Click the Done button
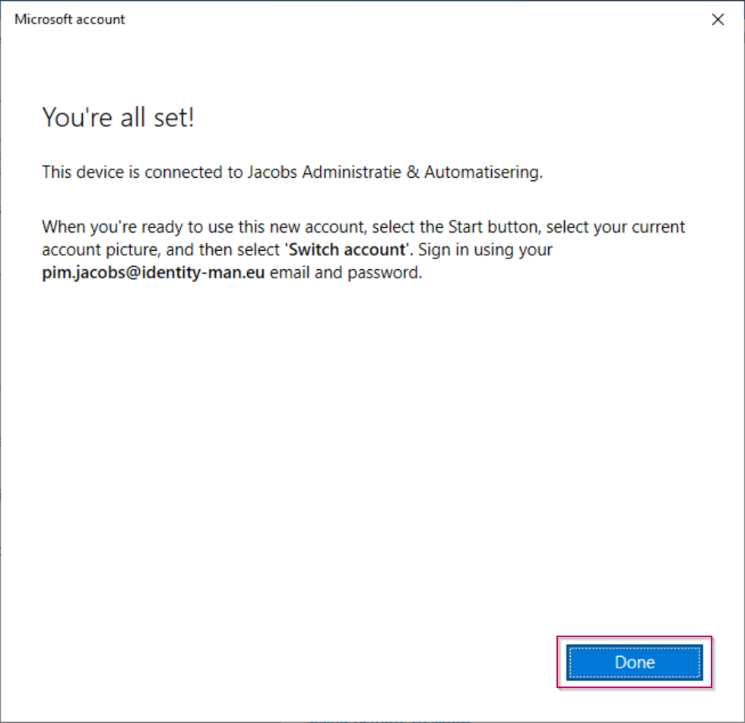The image size is (745, 723). pos(634,662)
